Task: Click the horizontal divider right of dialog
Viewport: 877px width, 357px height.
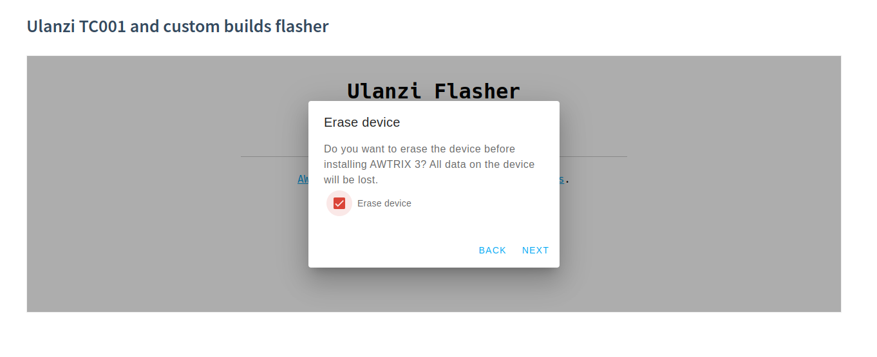Action: 592,156
